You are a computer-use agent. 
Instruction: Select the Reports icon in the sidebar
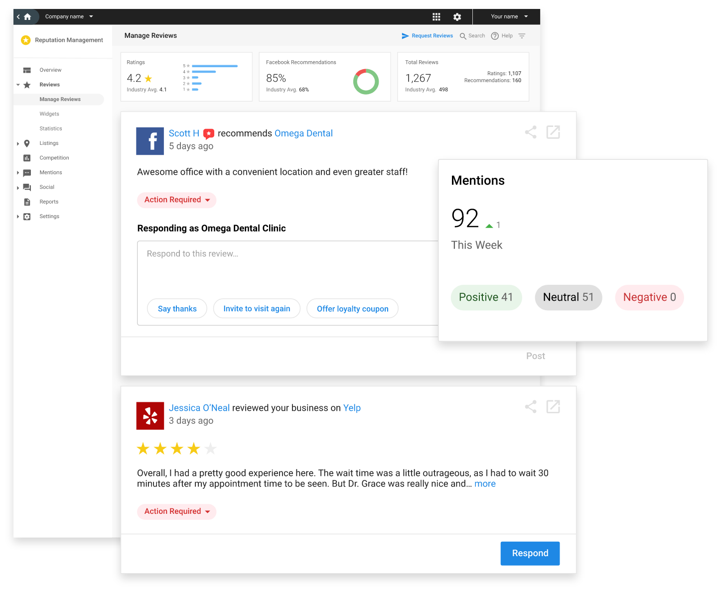[27, 202]
